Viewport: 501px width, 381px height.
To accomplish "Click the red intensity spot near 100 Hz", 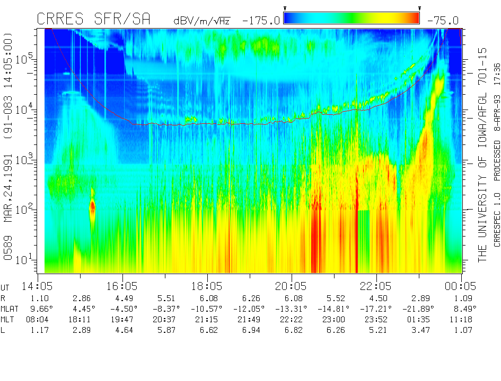I will (93, 206).
